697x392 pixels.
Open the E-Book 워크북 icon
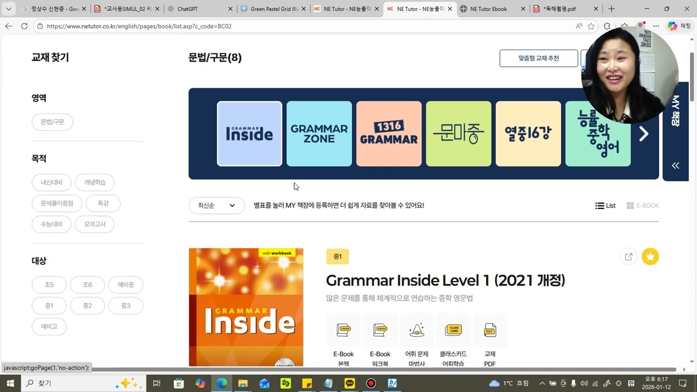point(380,330)
